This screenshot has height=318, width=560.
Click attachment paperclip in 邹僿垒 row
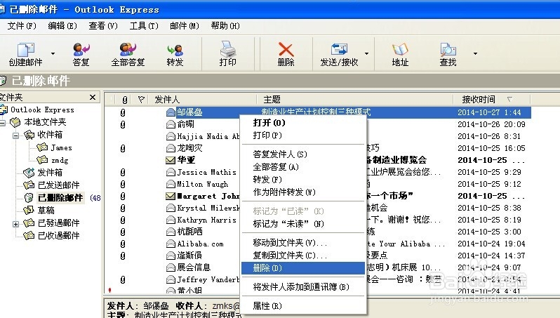(123, 112)
